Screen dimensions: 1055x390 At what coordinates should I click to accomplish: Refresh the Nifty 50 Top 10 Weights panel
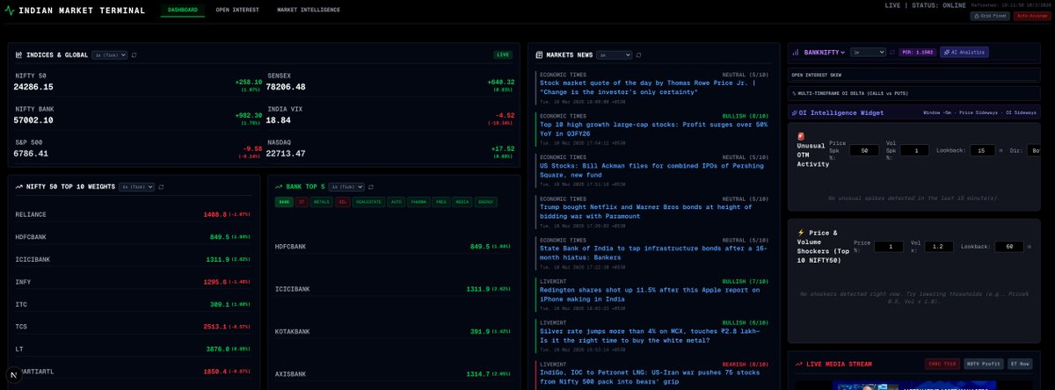[161, 186]
